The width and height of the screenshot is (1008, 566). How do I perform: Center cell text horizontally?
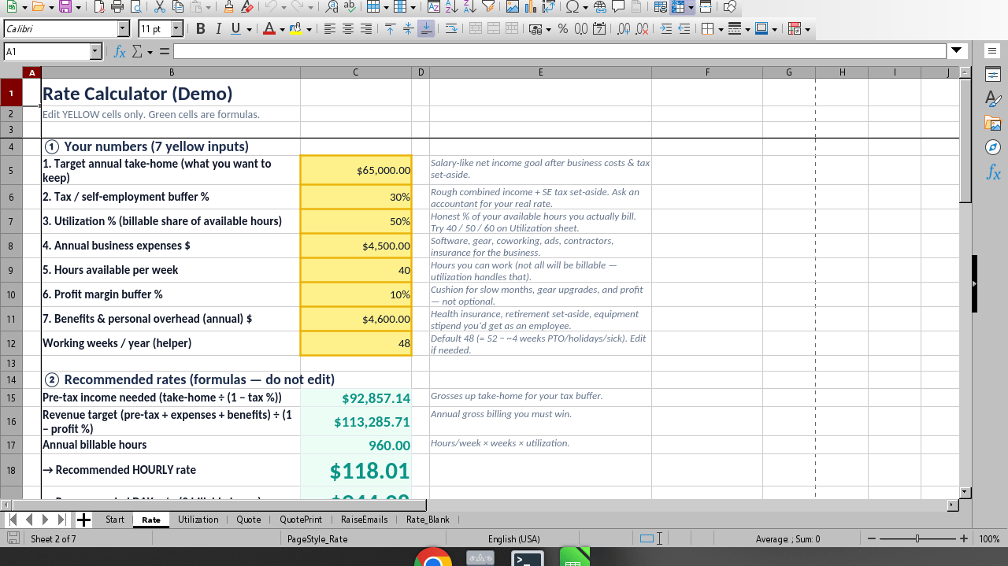pos(348,29)
